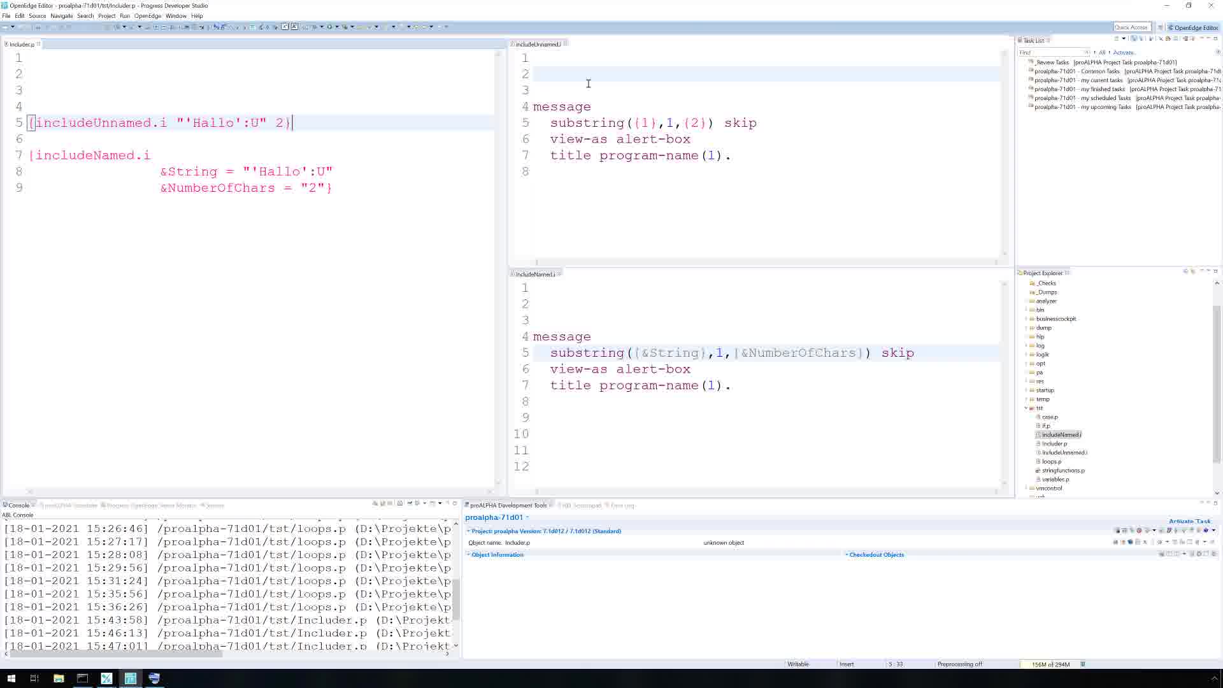
Task: Click the Console horizontal scrollbar
Action: click(x=115, y=653)
